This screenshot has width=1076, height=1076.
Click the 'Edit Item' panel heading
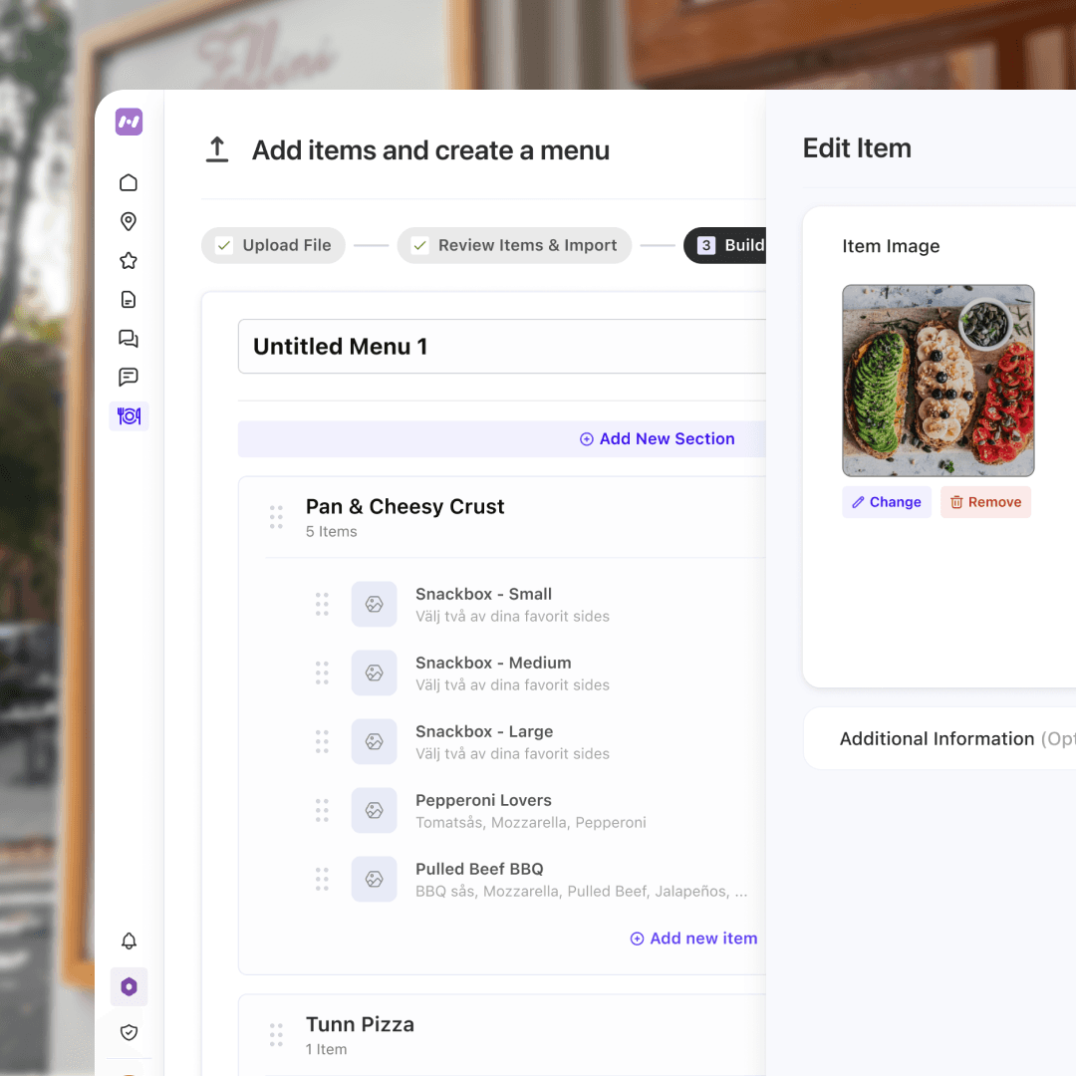(857, 148)
